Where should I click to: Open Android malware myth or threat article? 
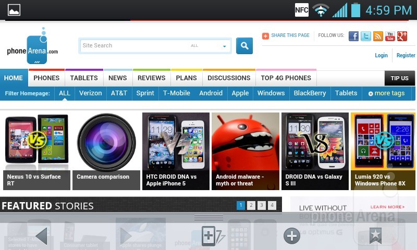(x=246, y=152)
